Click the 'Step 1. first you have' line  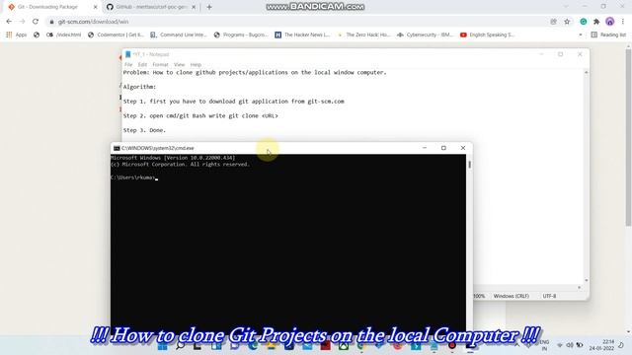tap(234, 102)
